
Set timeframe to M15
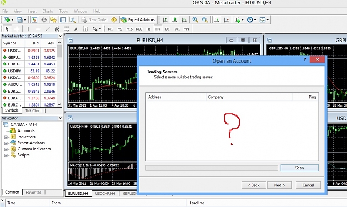coord(129,29)
